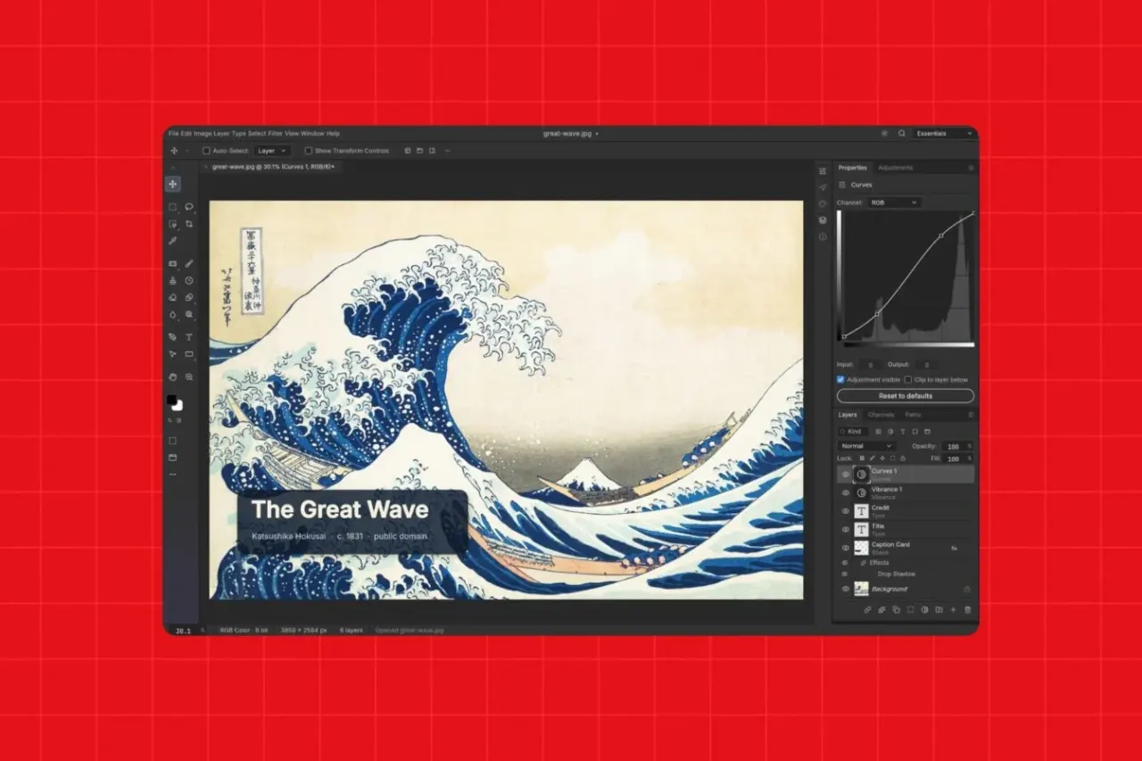Hide the Curves 1 layer
Viewport: 1142px width, 761px height.
tap(846, 475)
